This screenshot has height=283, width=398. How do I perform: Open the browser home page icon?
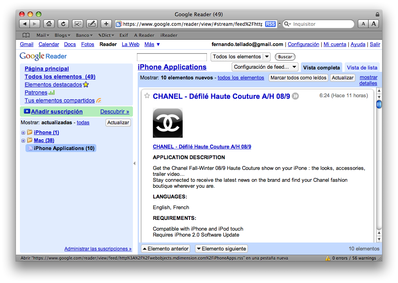pyautogui.click(x=49, y=24)
